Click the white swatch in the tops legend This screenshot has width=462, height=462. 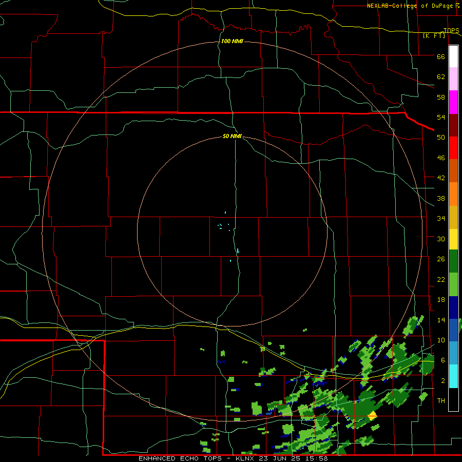pos(453,56)
